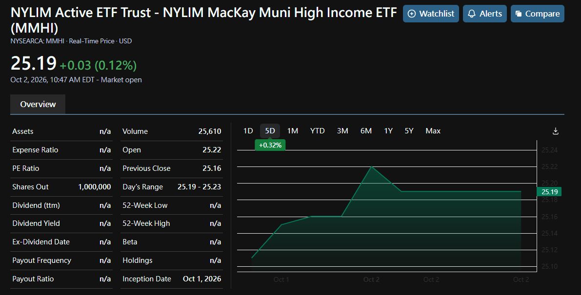This screenshot has width=581, height=295.
Task: Switch chart to 6M range
Action: pyautogui.click(x=366, y=131)
